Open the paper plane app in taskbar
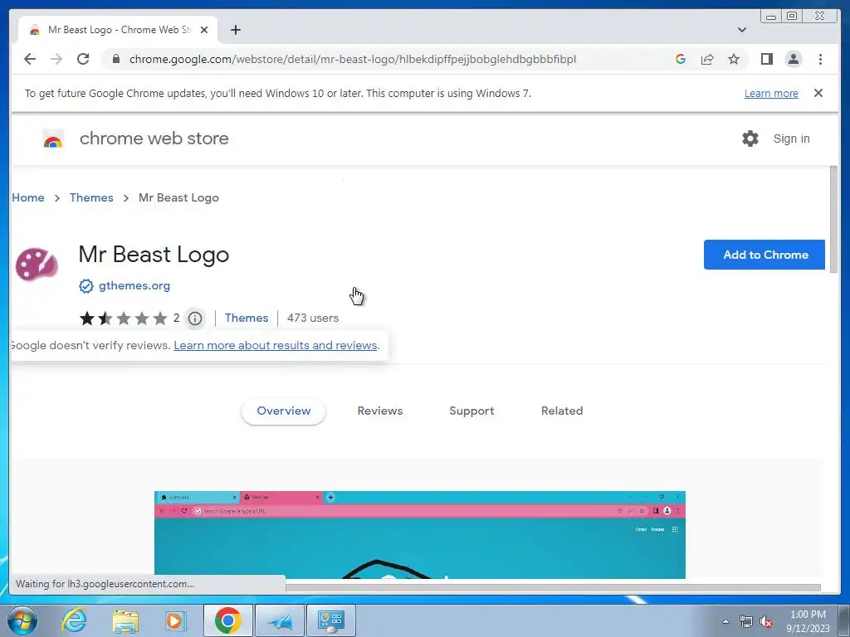Viewport: 850px width, 637px height. tap(280, 620)
